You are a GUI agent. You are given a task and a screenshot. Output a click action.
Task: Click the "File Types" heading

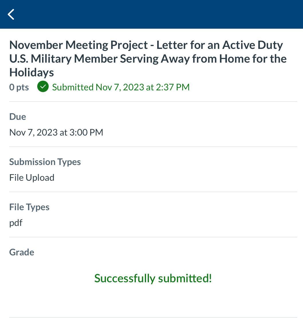click(x=29, y=207)
